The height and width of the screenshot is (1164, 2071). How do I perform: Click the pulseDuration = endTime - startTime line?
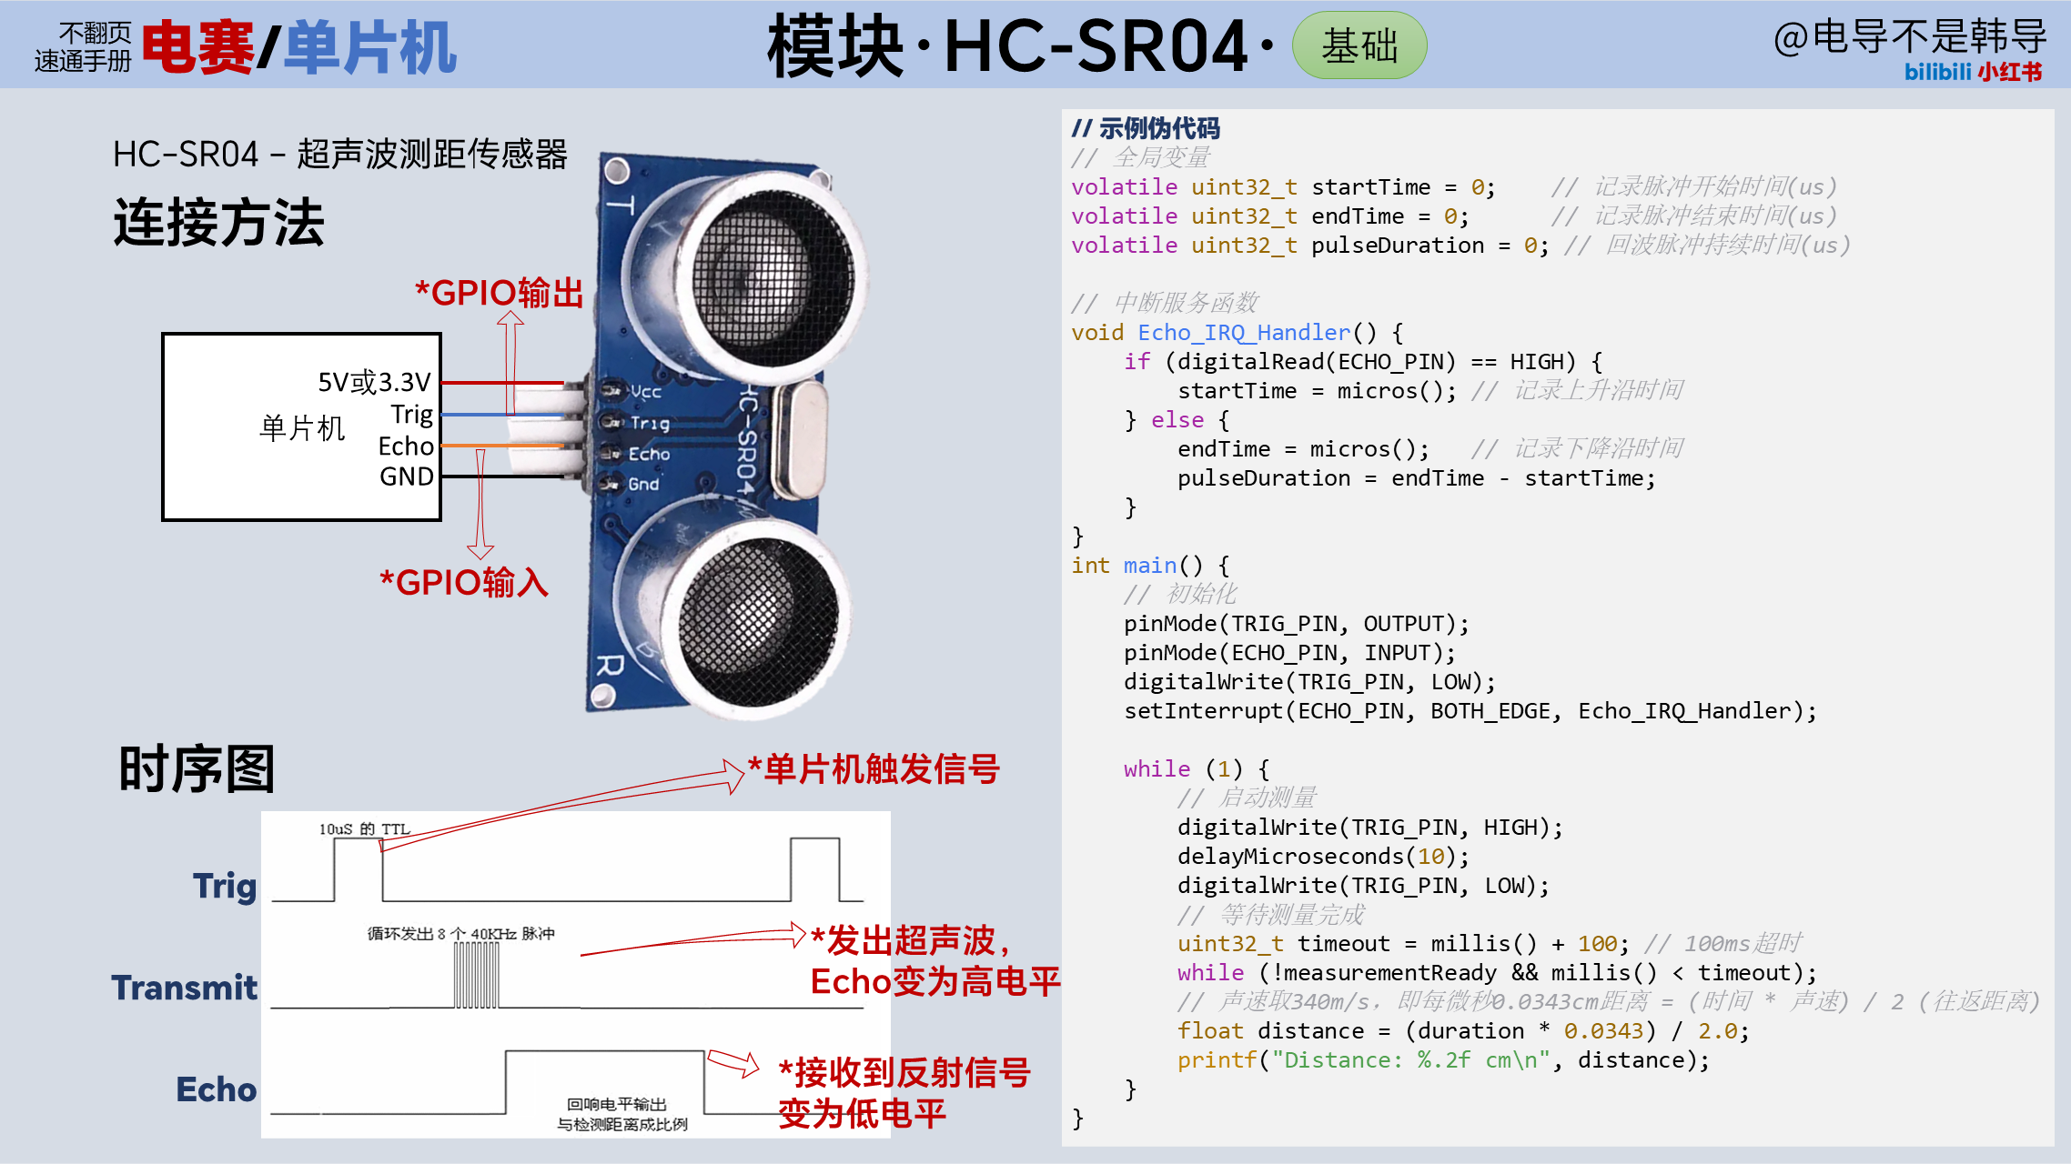coord(1416,477)
